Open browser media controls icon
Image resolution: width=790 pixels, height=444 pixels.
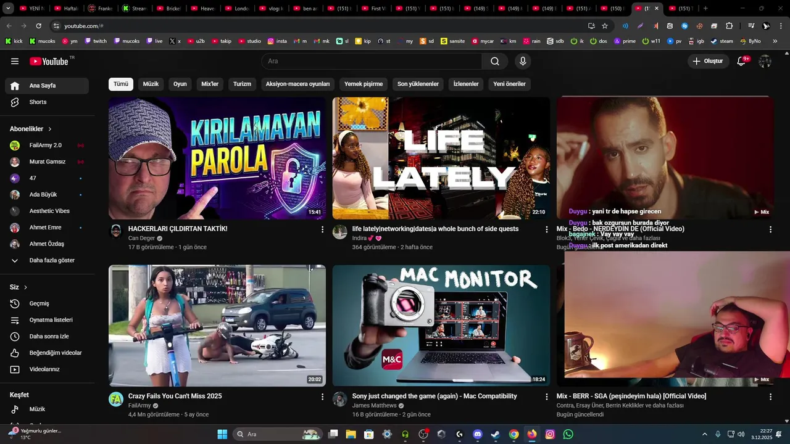coord(751,26)
